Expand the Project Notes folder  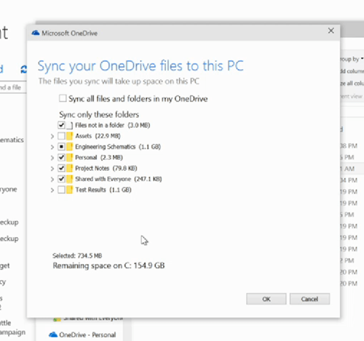[52, 169]
